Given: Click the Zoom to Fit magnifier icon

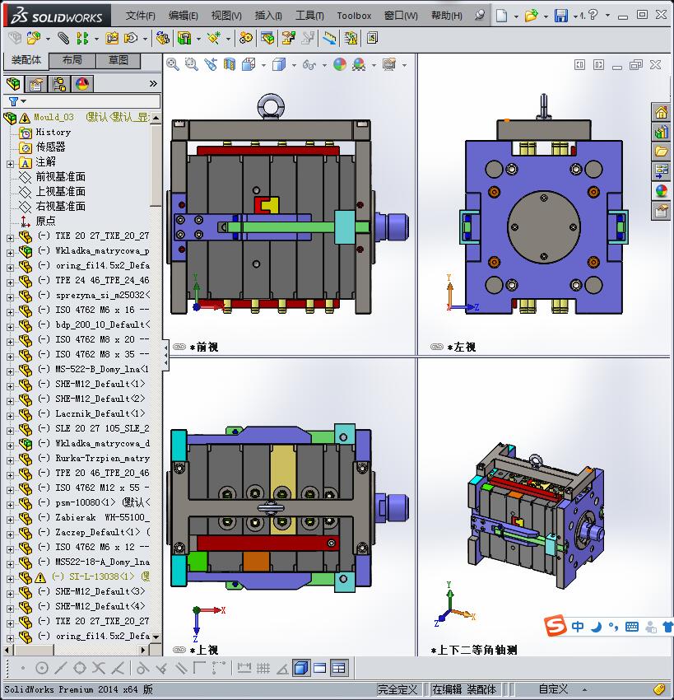Looking at the screenshot, I should pos(173,65).
